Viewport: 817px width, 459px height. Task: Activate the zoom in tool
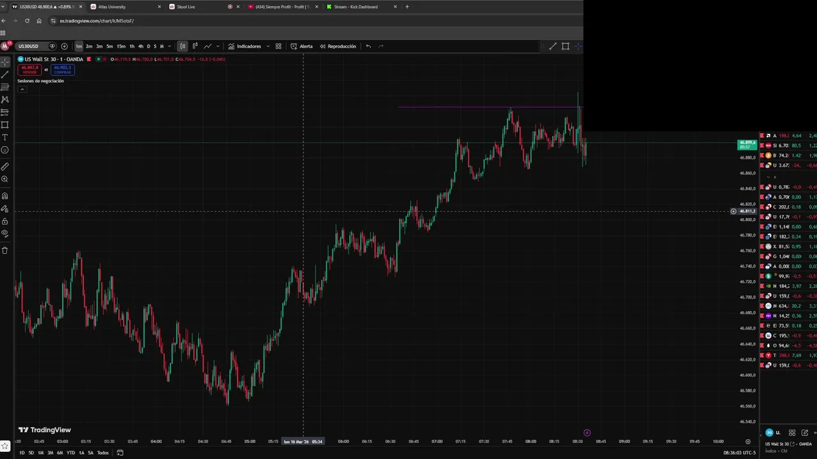pyautogui.click(x=4, y=179)
